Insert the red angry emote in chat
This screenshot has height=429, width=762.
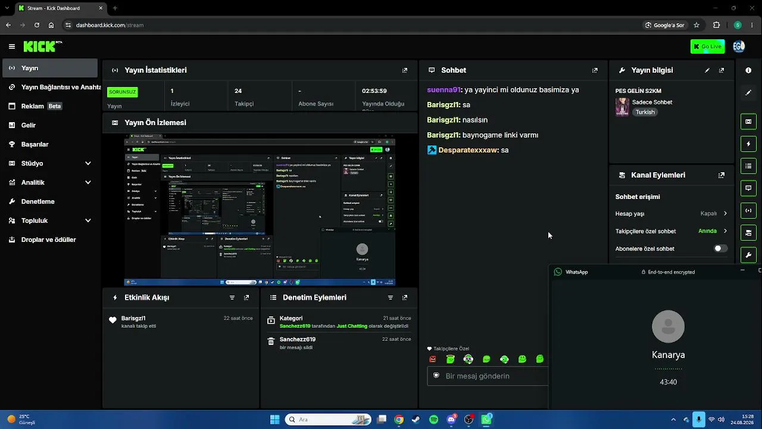point(433,359)
